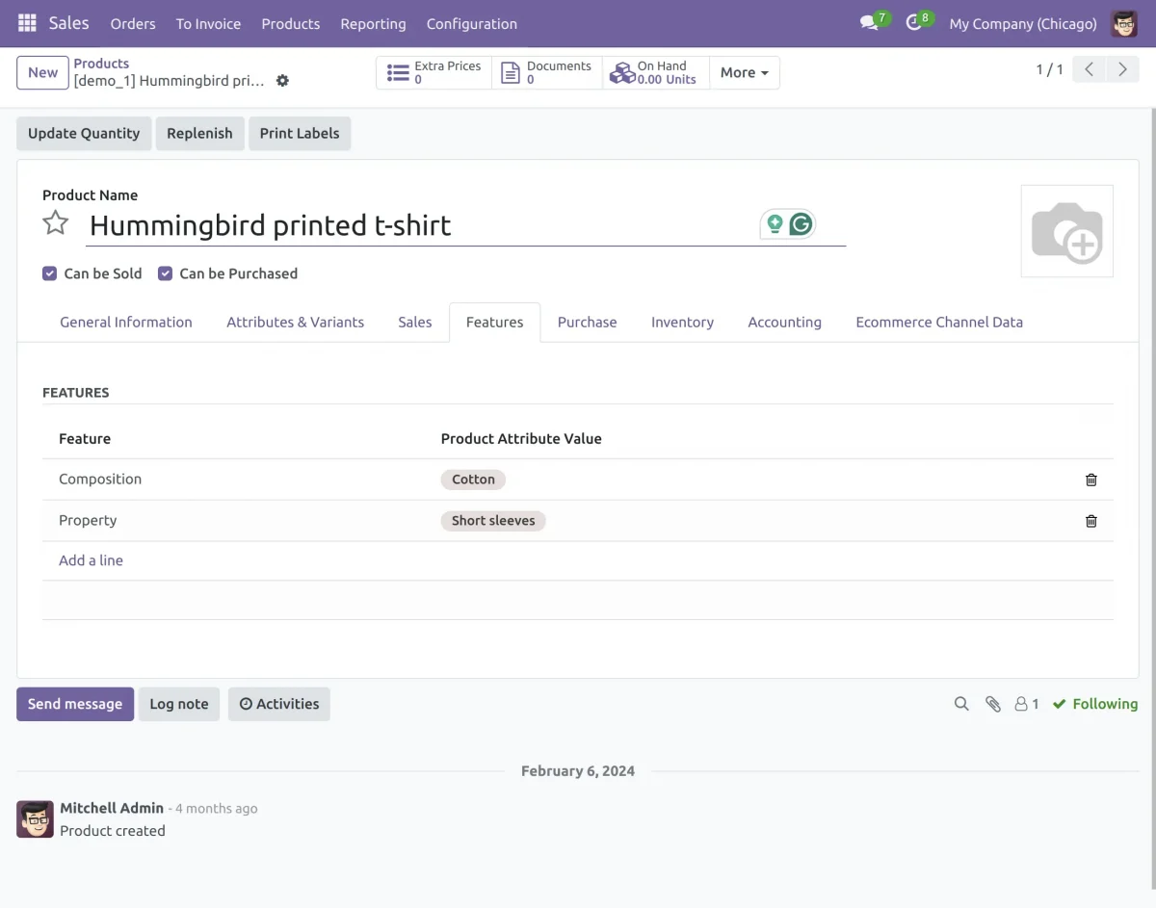Click the Replenish button
1156x908 pixels.
[x=199, y=133]
